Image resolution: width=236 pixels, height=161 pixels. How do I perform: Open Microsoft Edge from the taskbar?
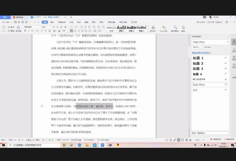click(80, 145)
